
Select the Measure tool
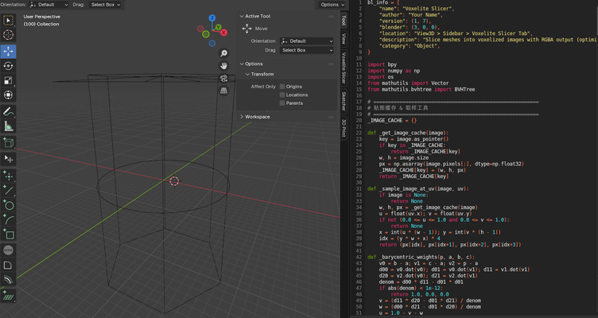[8, 127]
